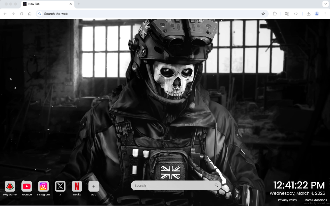The image size is (330, 206).
Task: Bookmark this tab with the star icon
Action: [263, 14]
